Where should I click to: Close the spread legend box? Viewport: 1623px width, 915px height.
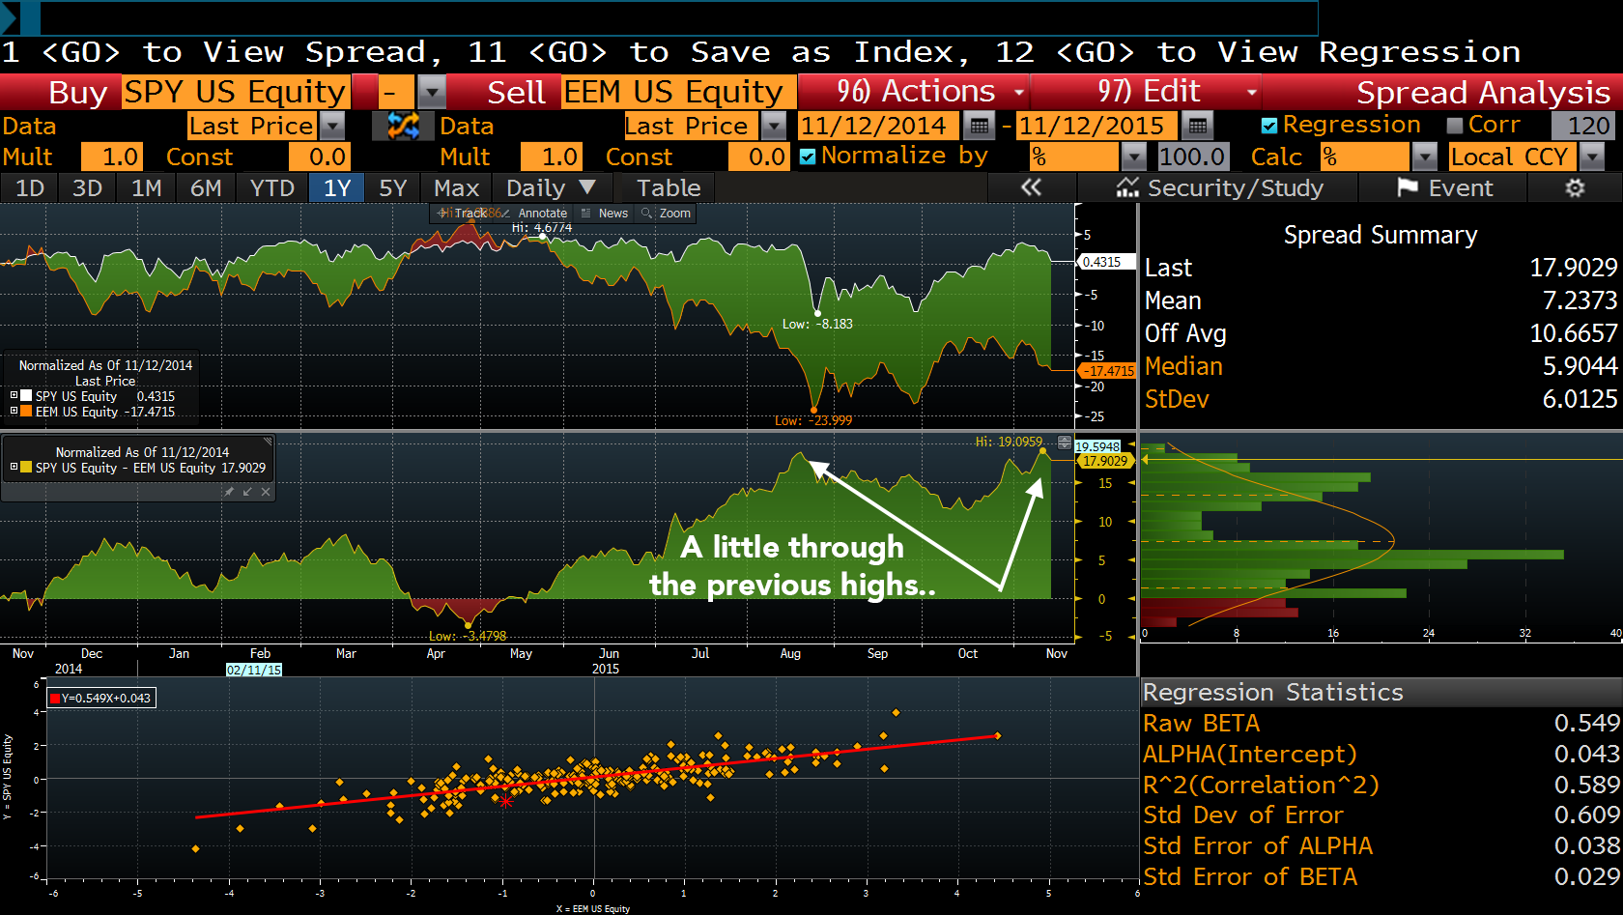pos(266,492)
